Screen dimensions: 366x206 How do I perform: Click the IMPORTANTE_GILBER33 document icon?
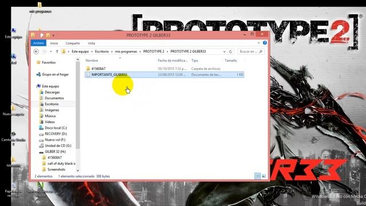(88, 75)
